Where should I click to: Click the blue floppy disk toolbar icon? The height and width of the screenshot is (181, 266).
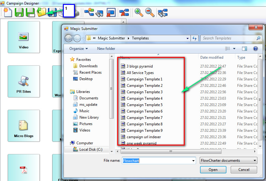[52, 12]
